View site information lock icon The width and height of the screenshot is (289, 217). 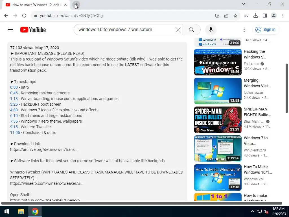36,16
